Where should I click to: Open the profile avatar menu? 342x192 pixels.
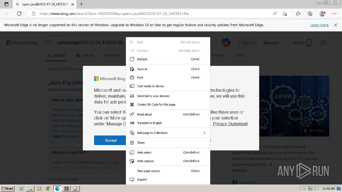coord(322,14)
